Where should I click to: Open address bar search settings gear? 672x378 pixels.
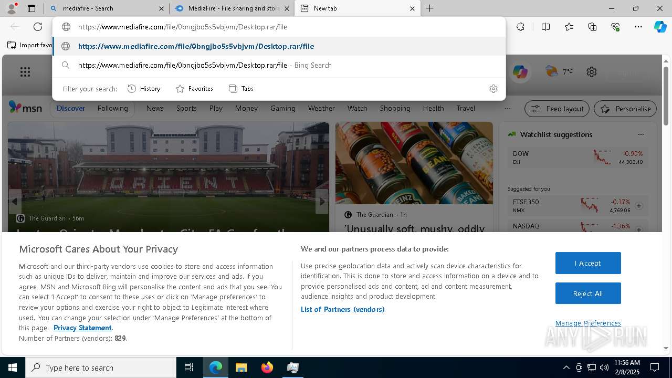coord(493,89)
